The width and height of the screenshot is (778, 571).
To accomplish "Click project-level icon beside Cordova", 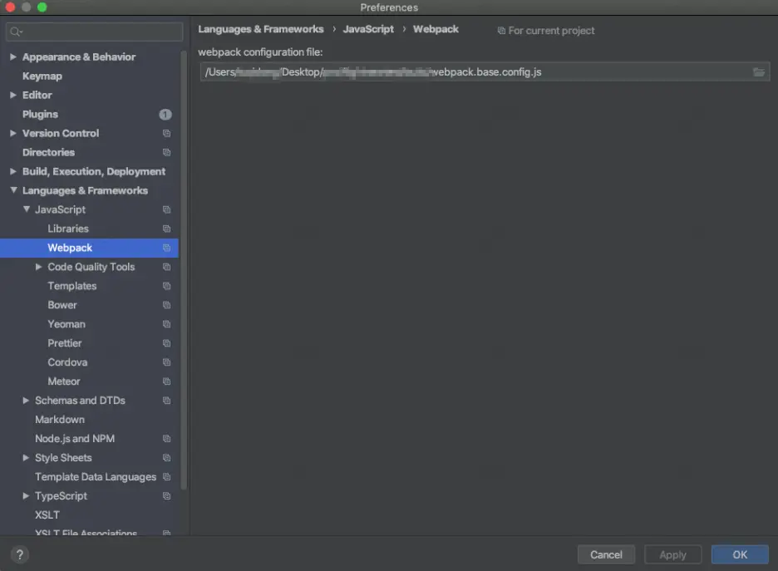I will (167, 362).
